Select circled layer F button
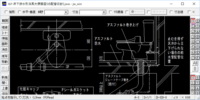 click(197, 58)
